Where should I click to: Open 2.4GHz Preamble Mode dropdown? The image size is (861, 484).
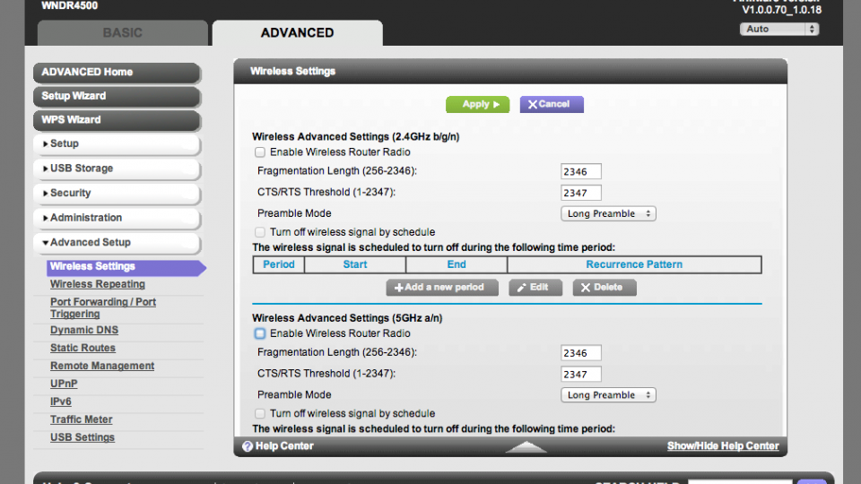pyautogui.click(x=608, y=213)
